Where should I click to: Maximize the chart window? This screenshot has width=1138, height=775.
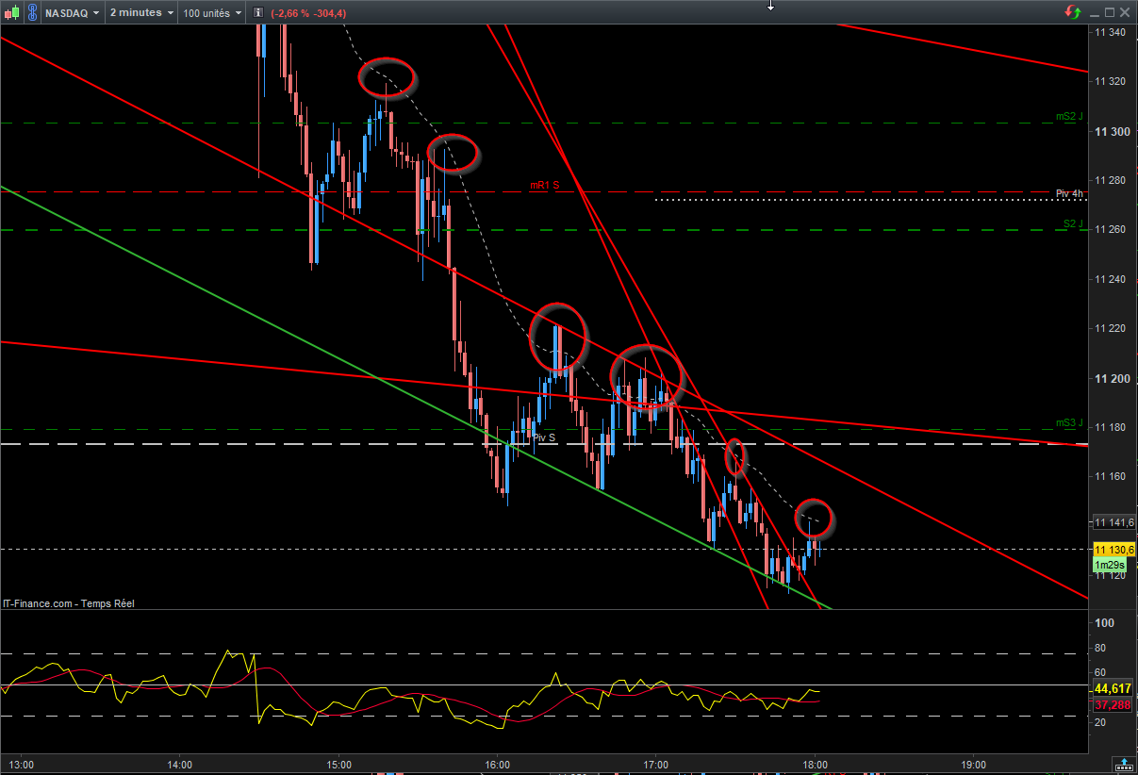[x=1110, y=13]
